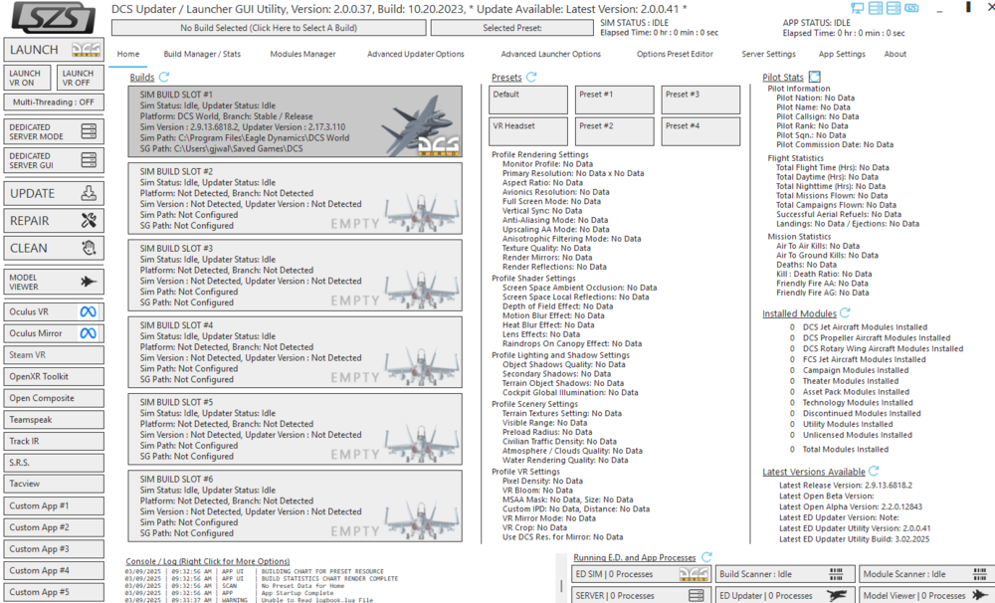Click Build Scanner Idle status button
995x603 pixels.
[786, 574]
